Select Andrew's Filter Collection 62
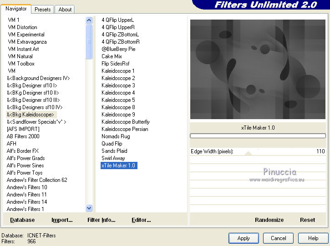This screenshot has width=330, height=246. point(37,180)
